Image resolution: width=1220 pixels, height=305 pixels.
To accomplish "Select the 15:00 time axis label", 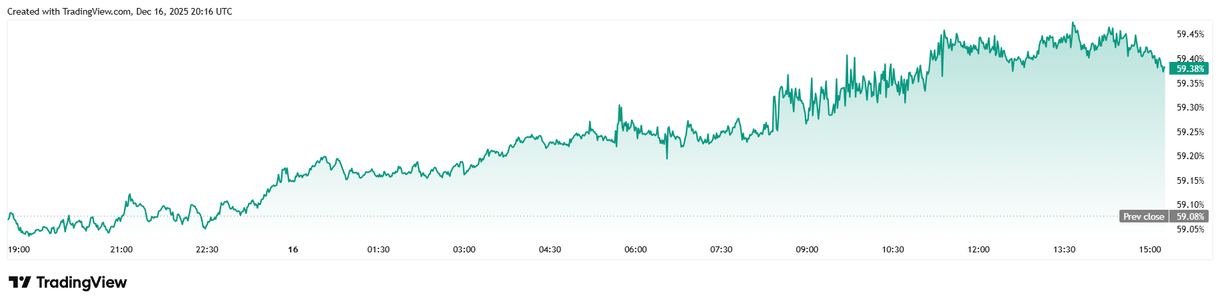I will pyautogui.click(x=1150, y=250).
